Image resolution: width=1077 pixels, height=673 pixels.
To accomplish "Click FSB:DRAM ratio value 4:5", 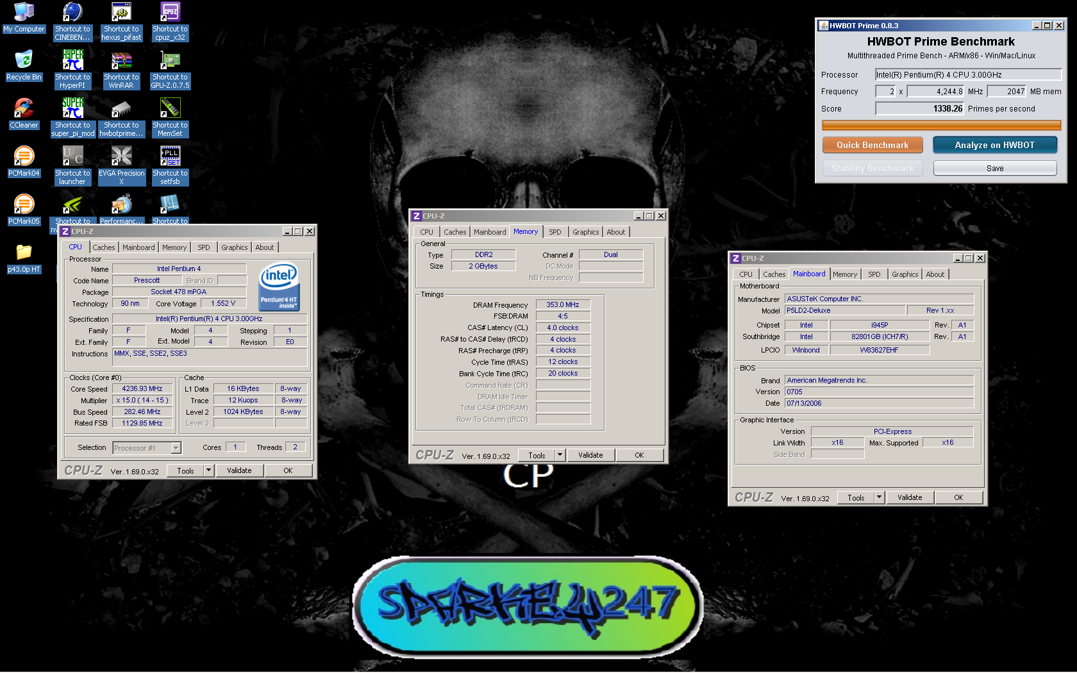I will (x=563, y=316).
